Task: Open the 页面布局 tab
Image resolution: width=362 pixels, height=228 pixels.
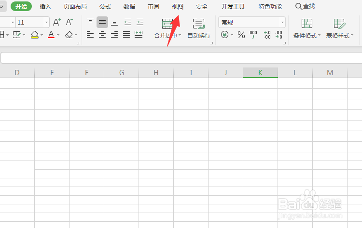Action: [x=75, y=6]
